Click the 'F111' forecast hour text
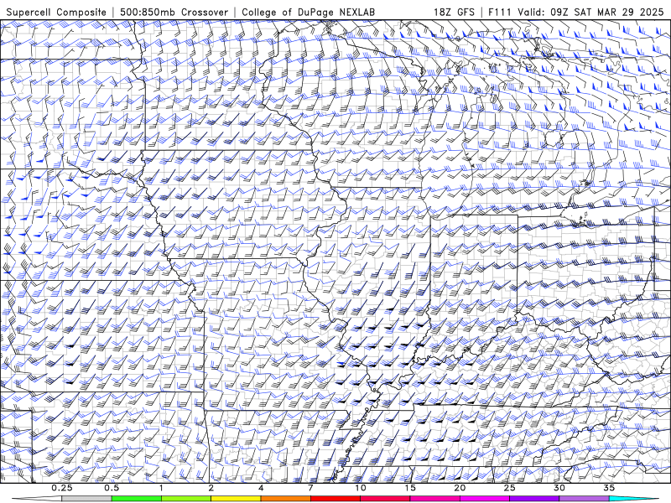This screenshot has width=671, height=503. [x=500, y=12]
